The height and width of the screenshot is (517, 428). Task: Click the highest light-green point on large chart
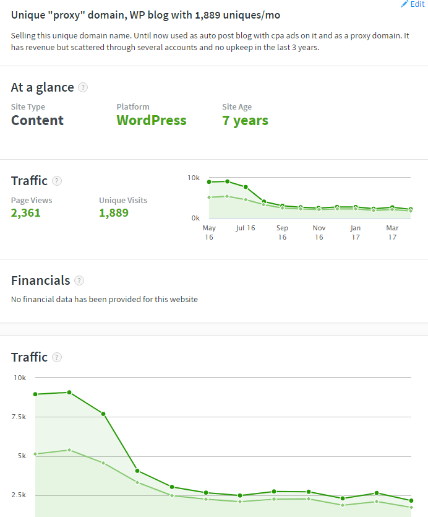pyautogui.click(x=69, y=450)
